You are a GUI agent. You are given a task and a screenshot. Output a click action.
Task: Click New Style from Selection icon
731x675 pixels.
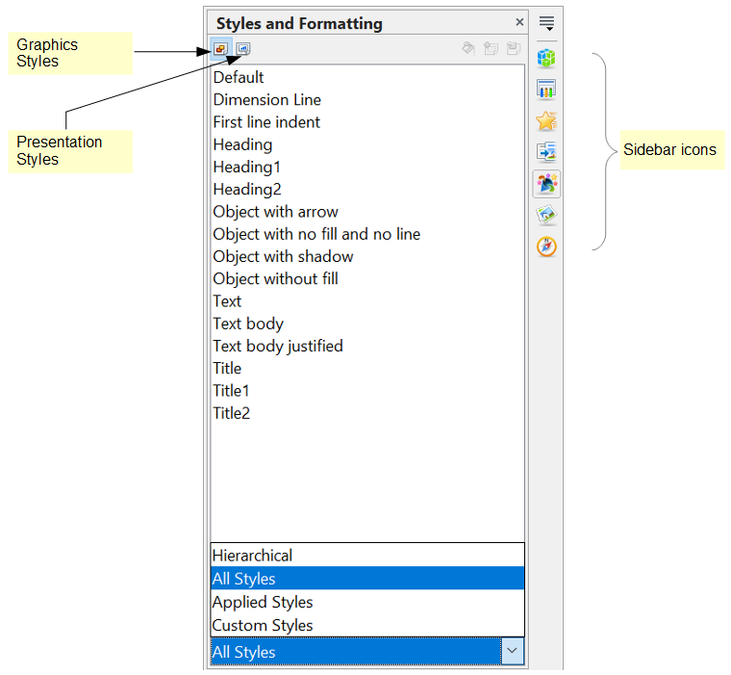pos(491,48)
